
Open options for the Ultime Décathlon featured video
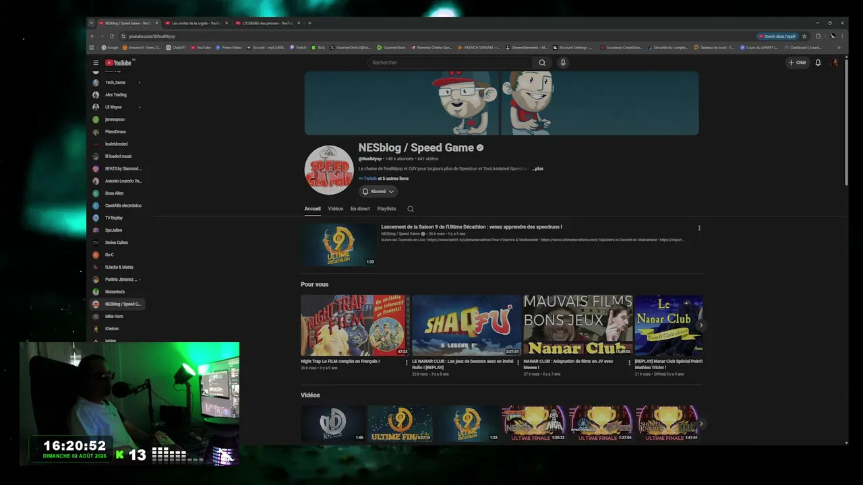coord(699,228)
